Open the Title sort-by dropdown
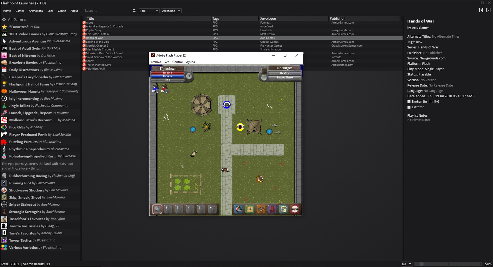The height and width of the screenshot is (267, 493). pyautogui.click(x=149, y=11)
